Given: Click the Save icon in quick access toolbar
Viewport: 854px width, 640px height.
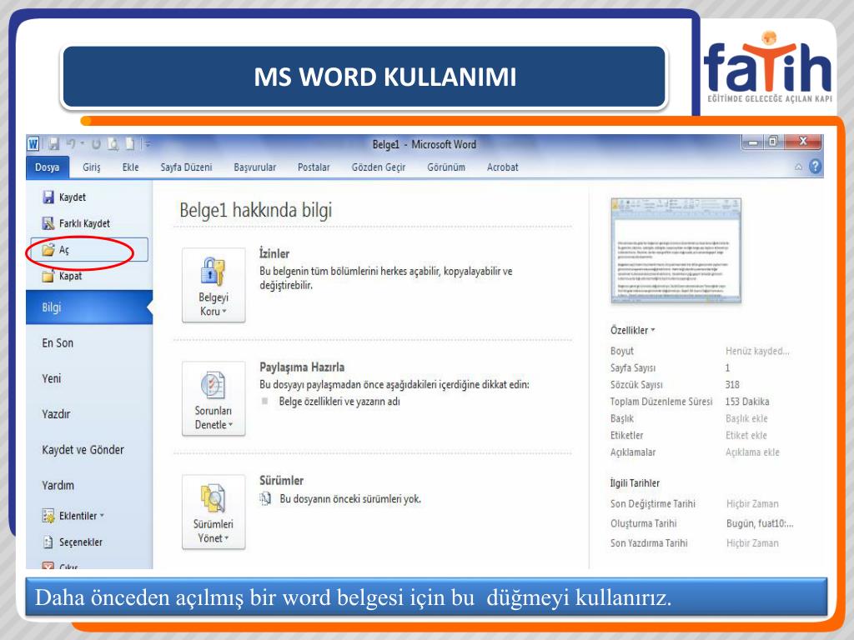Looking at the screenshot, I should [x=53, y=143].
